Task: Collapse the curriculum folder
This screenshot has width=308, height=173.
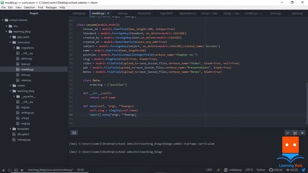Action: pos(10,42)
